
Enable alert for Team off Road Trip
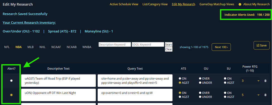pyautogui.click(x=11, y=81)
